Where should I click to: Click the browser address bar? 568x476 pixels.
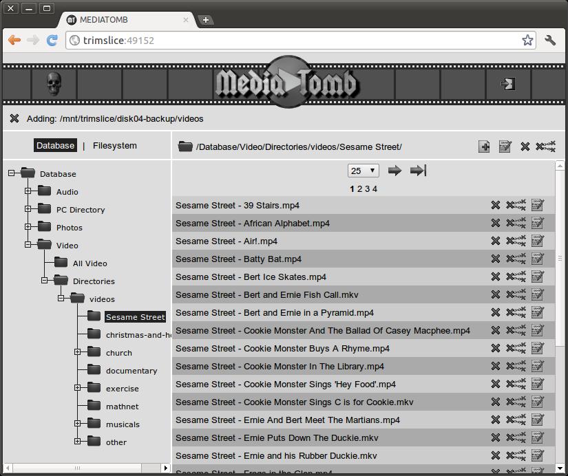point(296,41)
